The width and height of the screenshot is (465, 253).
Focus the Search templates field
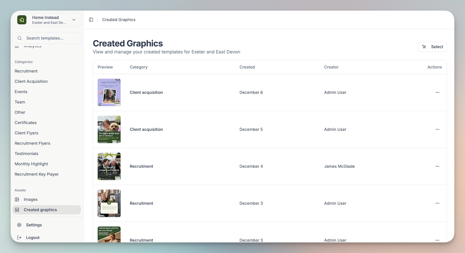tap(51, 38)
